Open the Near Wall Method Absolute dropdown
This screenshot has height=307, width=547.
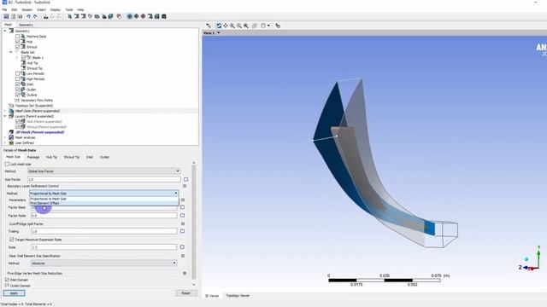[104, 264]
